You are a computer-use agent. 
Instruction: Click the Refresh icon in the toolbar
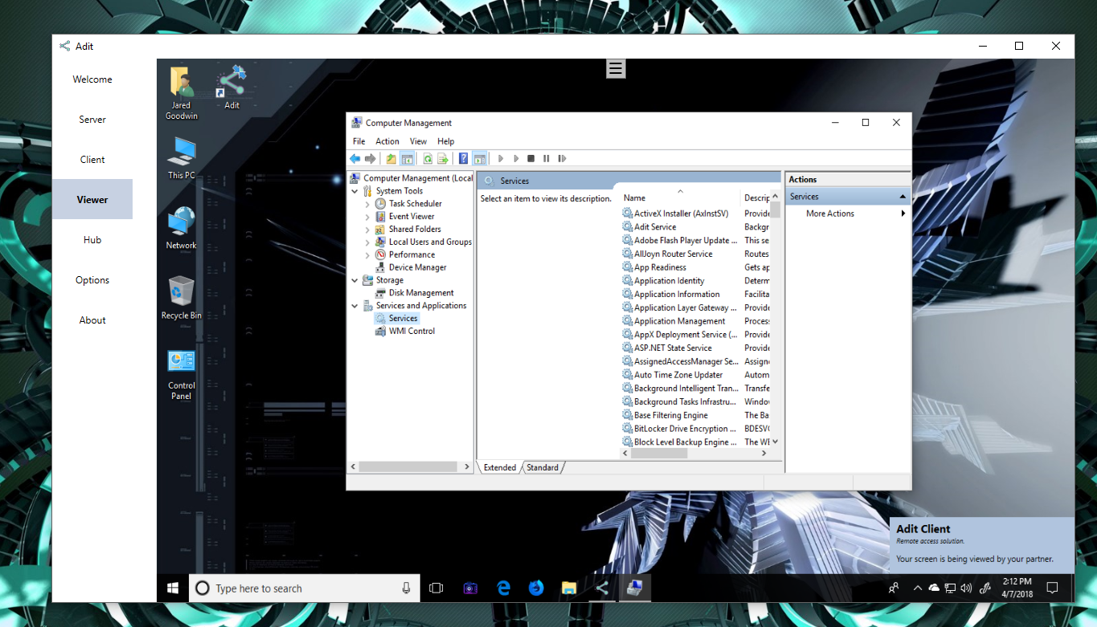[x=428, y=158]
